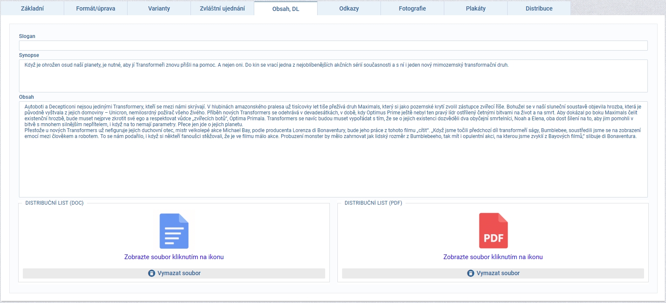Click the trash icon under PDF list
The image size is (666, 303).
click(x=470, y=273)
